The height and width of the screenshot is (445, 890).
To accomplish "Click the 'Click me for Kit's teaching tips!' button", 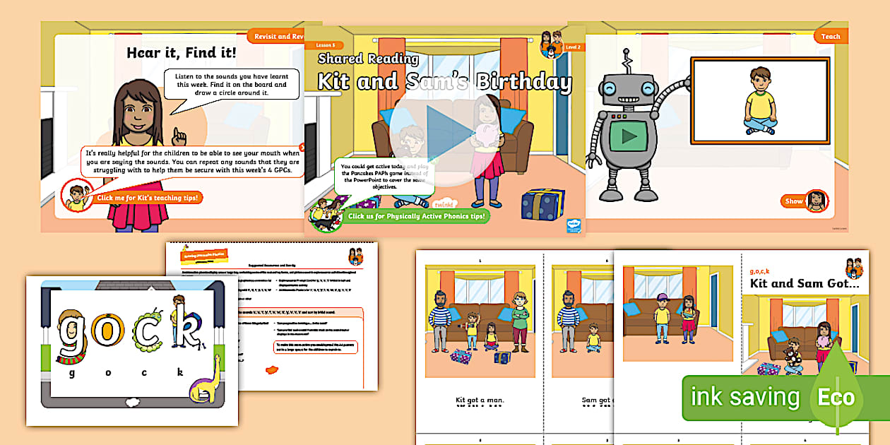I will [147, 198].
